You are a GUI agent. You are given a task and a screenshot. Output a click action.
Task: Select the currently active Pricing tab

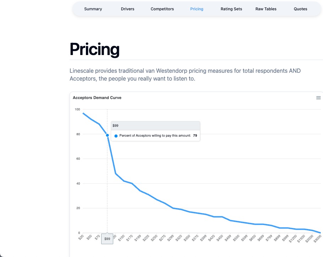click(197, 9)
